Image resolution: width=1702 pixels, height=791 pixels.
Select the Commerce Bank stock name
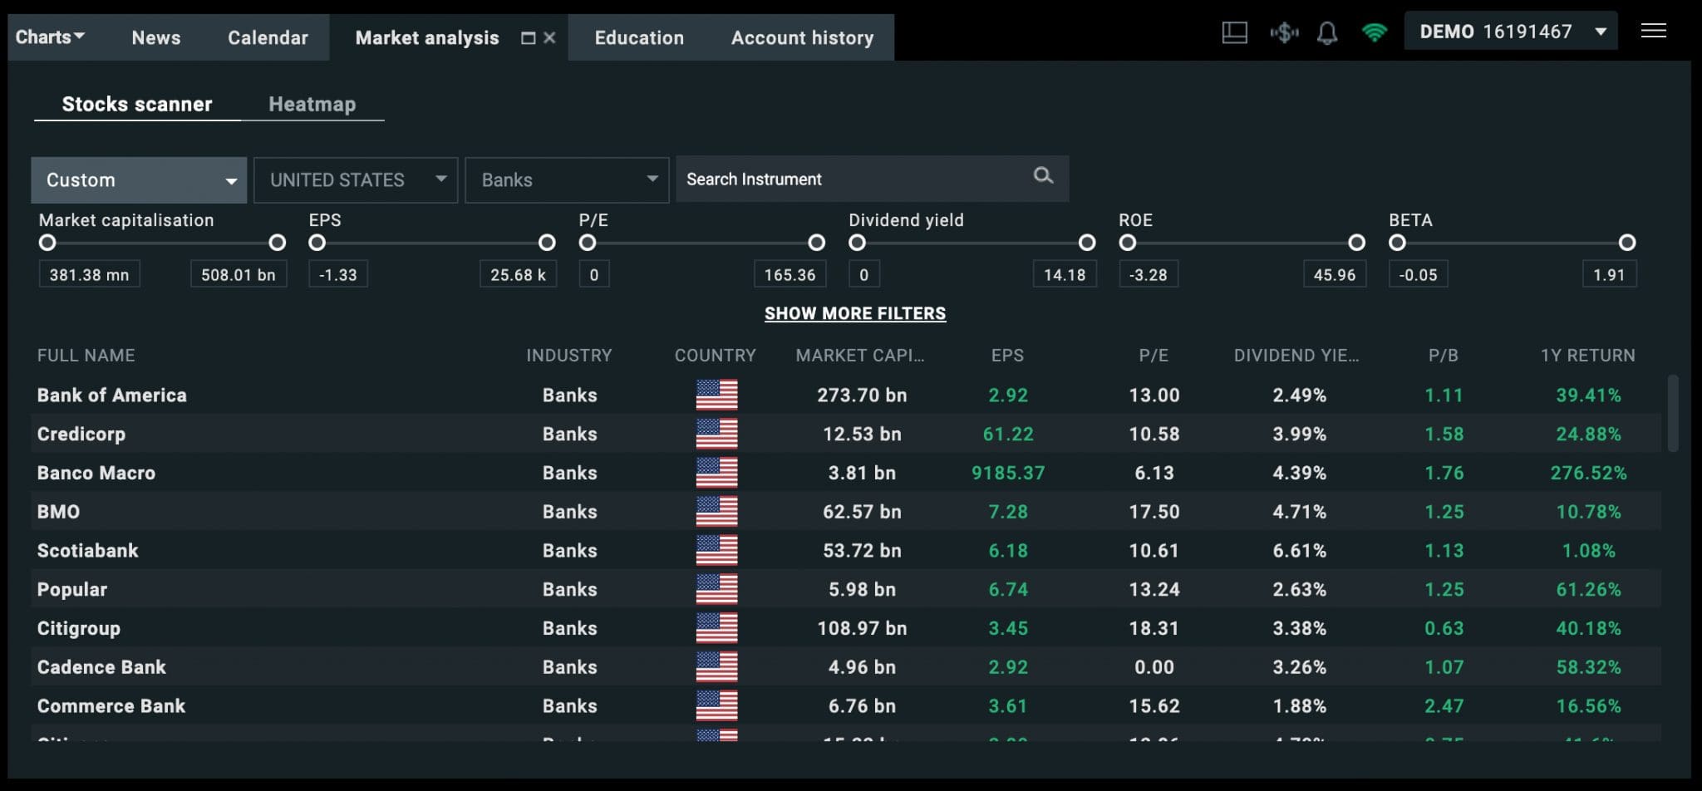111,706
